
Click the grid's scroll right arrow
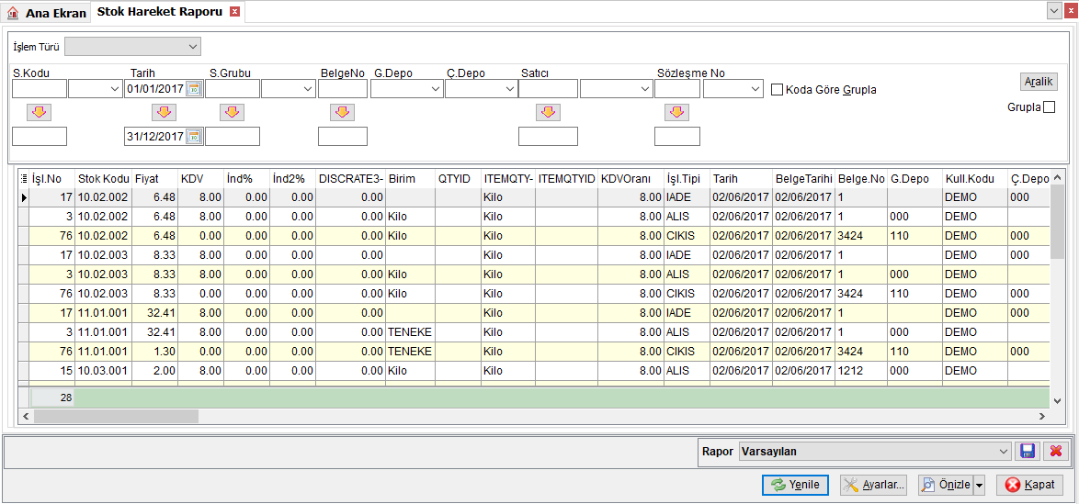coord(1042,416)
